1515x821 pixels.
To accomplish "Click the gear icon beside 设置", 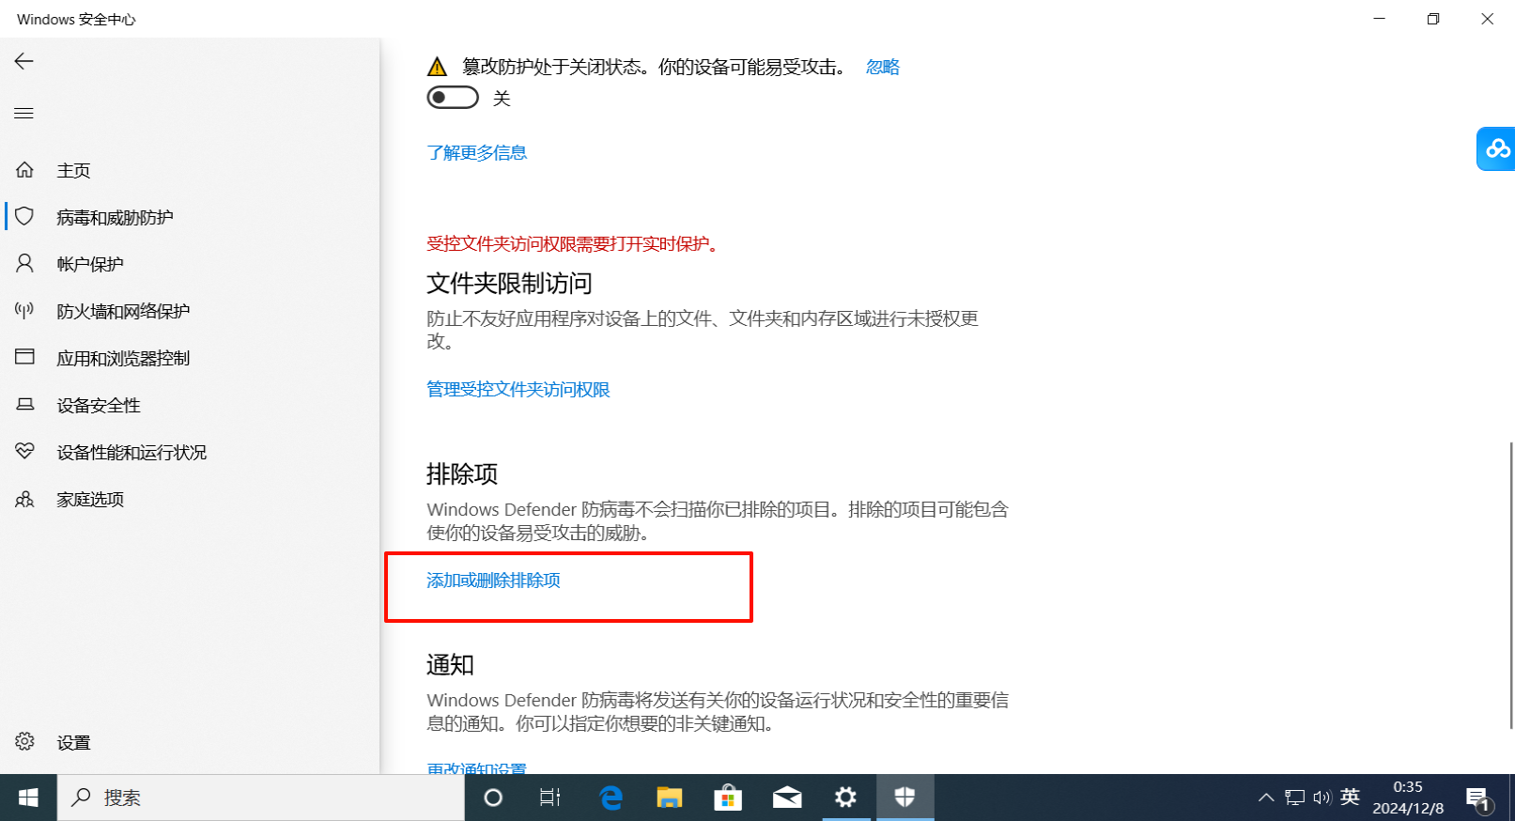I will coord(24,742).
